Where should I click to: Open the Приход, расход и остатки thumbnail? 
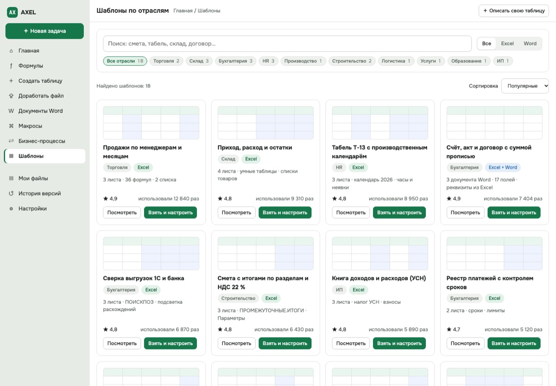[265, 123]
